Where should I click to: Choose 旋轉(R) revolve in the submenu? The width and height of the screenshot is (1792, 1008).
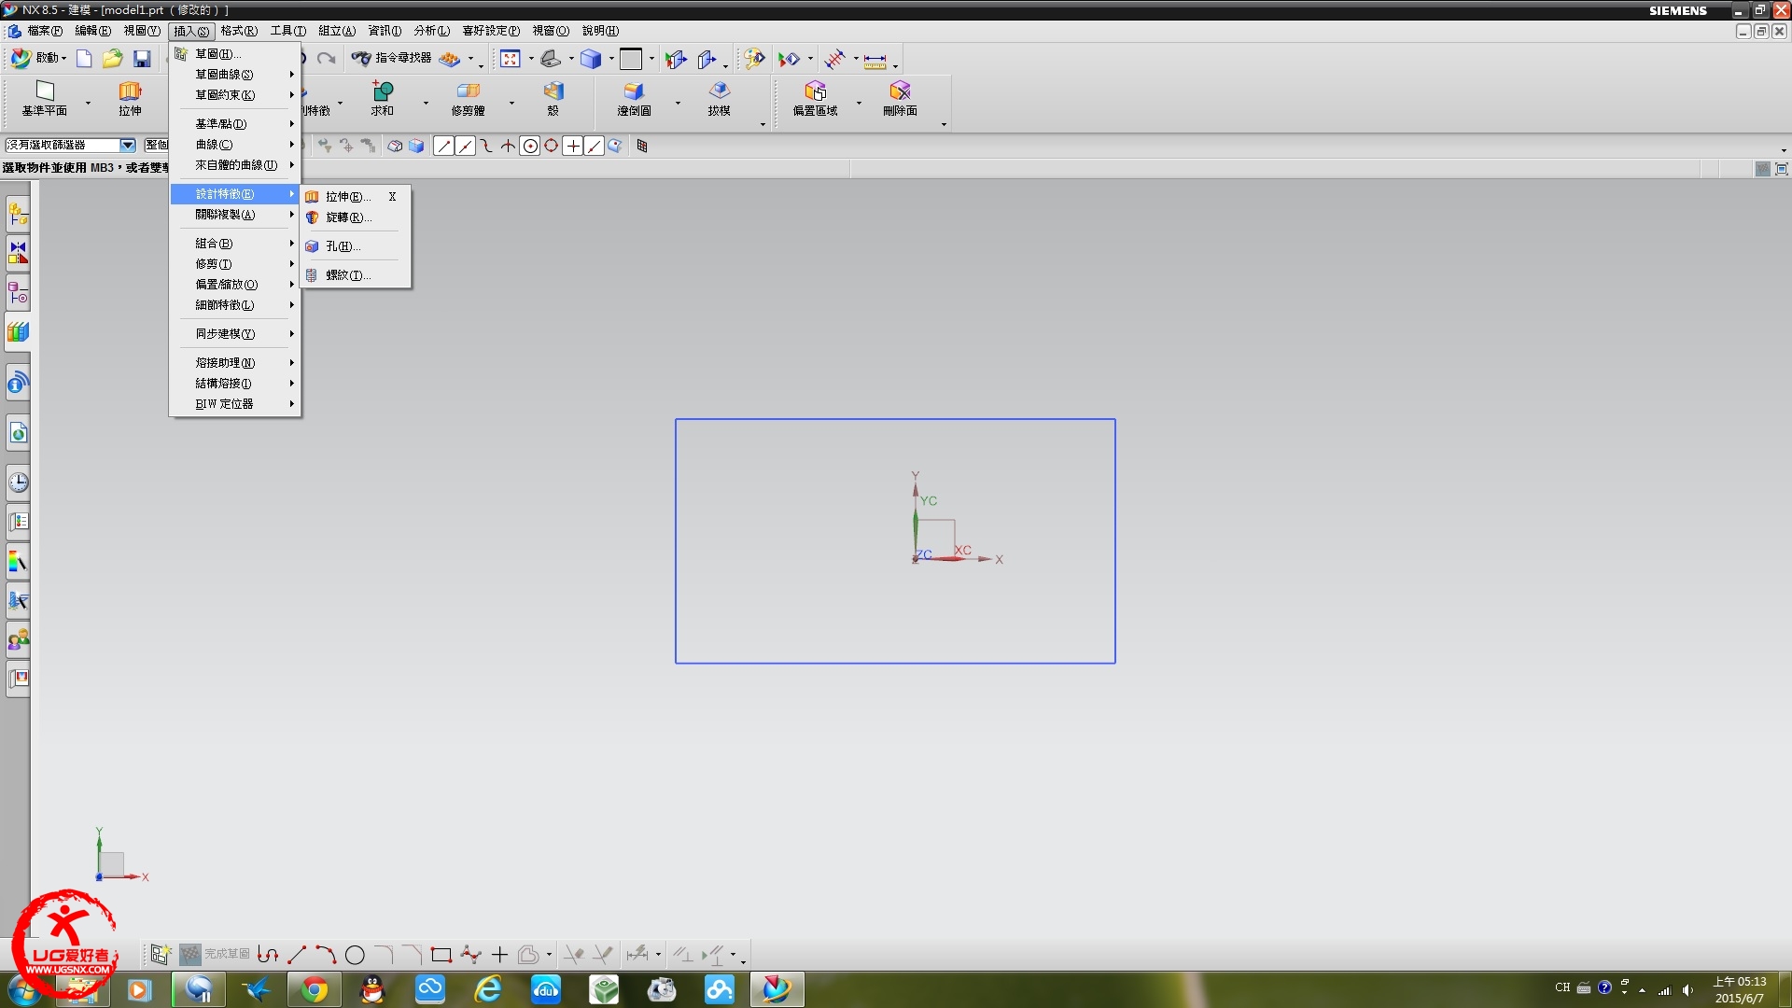[x=355, y=217]
